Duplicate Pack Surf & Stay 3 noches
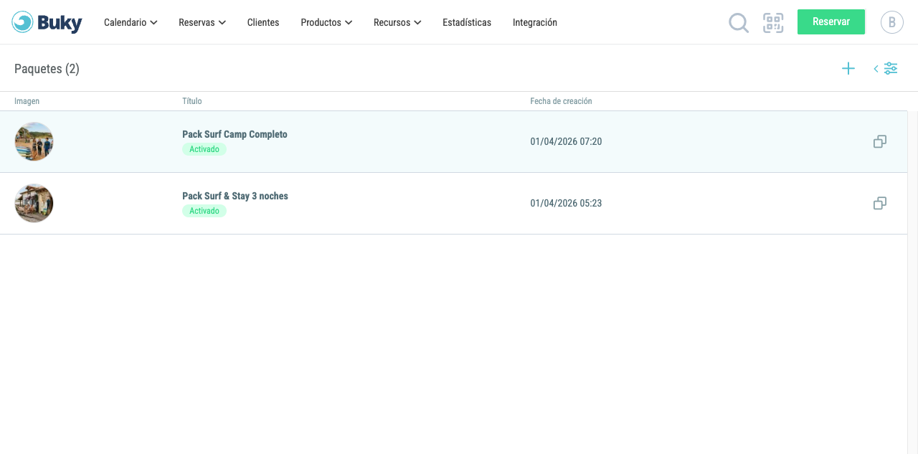 point(880,204)
